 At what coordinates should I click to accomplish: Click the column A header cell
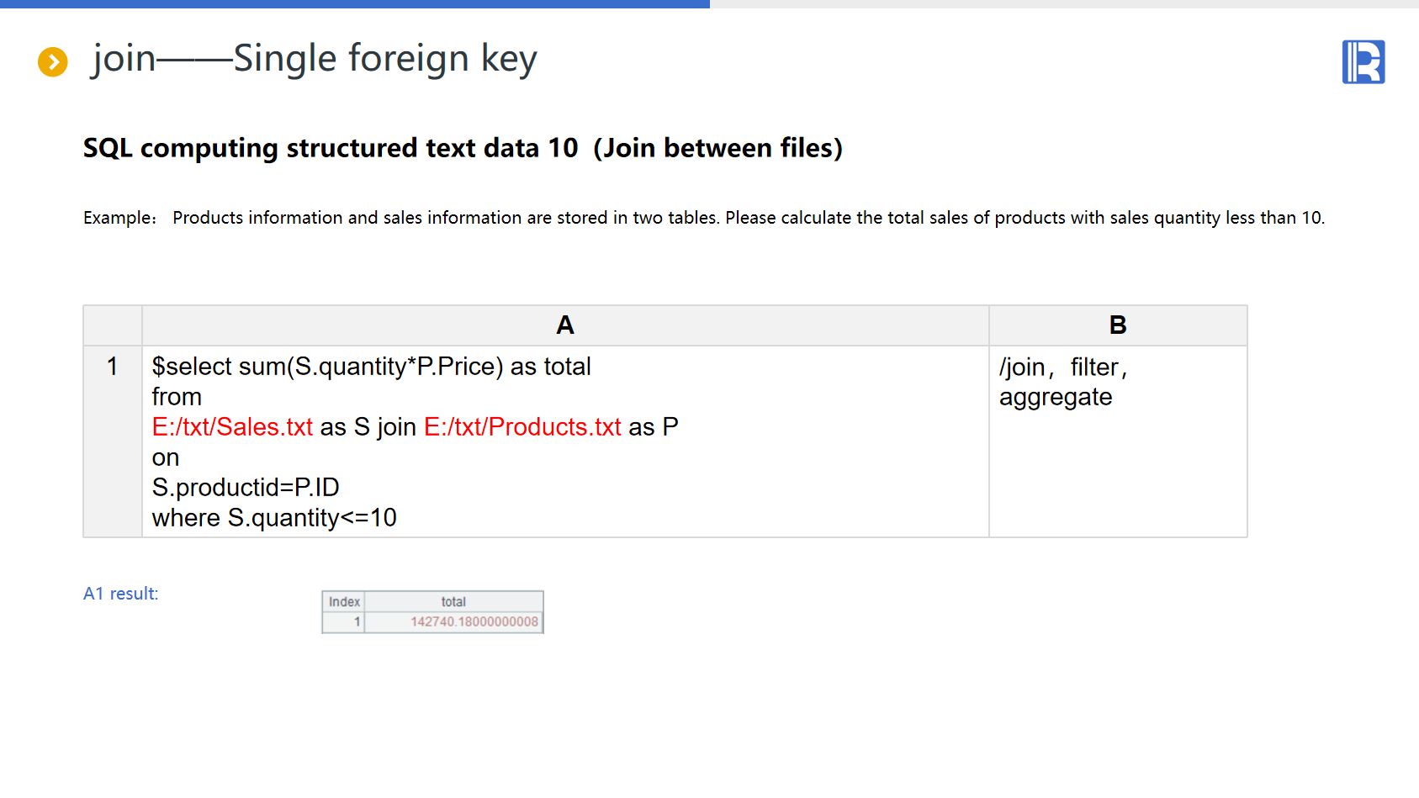pyautogui.click(x=564, y=325)
